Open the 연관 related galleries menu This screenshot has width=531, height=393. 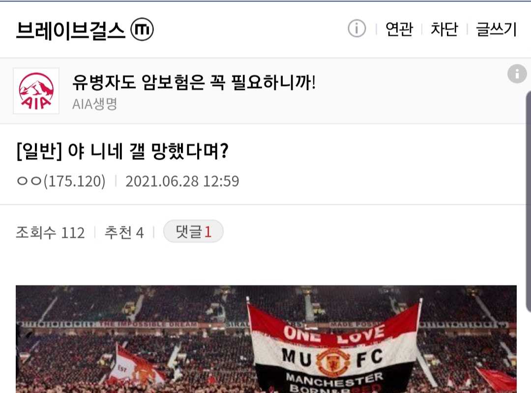[399, 29]
